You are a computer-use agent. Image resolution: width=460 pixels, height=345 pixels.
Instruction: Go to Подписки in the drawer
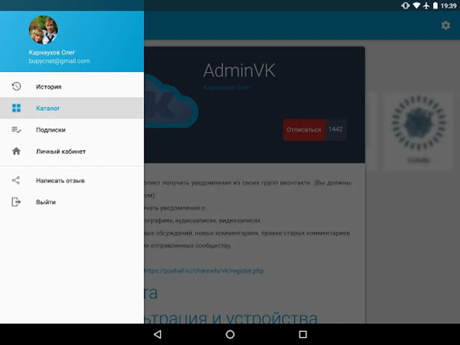tap(72, 130)
